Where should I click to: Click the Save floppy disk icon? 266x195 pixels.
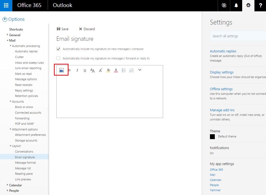point(58,29)
